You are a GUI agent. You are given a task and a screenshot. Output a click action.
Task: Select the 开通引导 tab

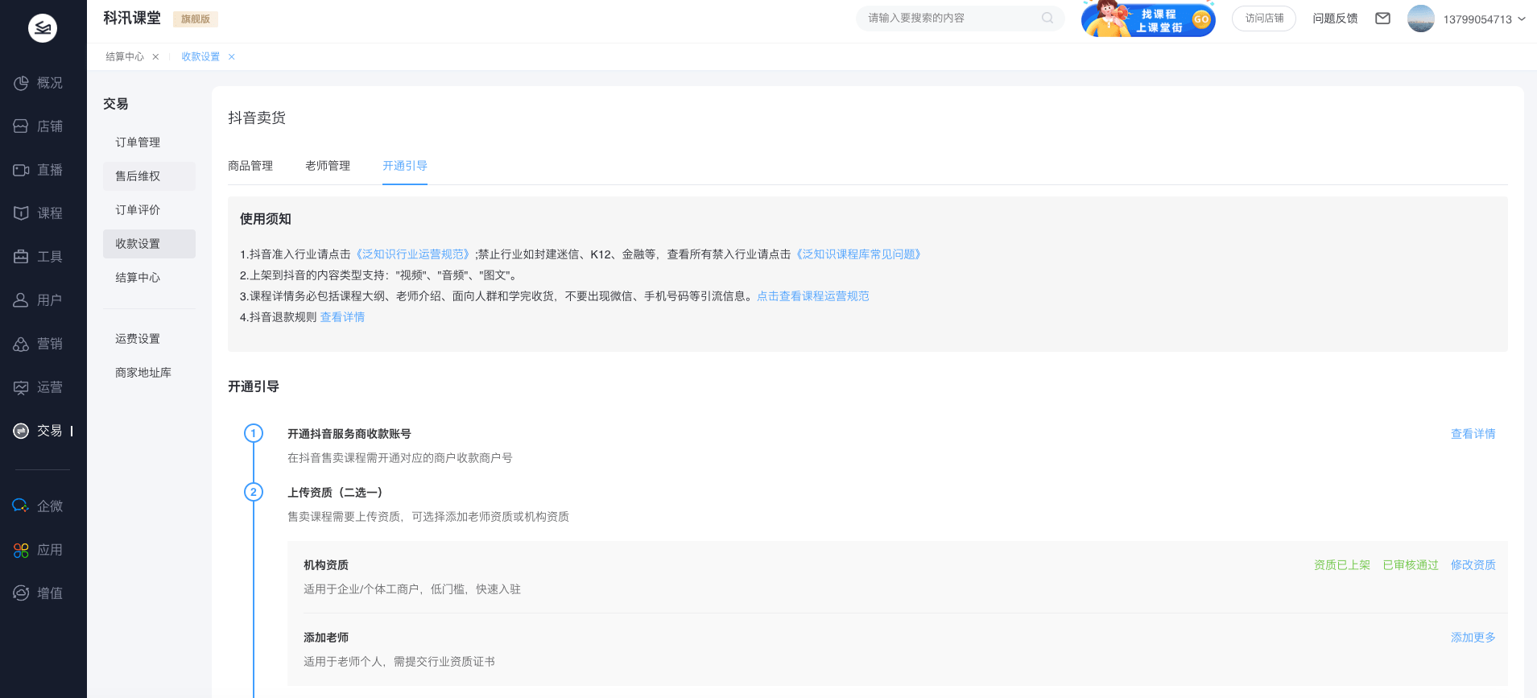coord(405,166)
